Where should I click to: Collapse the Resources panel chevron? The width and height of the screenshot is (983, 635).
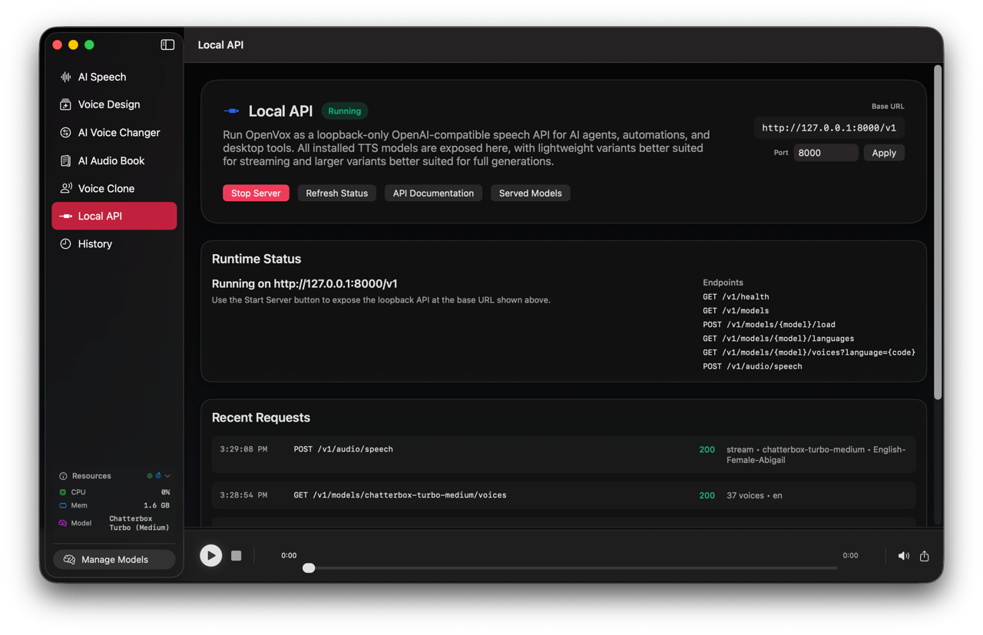coord(166,475)
